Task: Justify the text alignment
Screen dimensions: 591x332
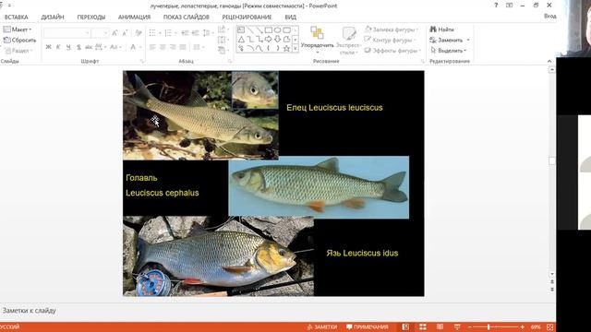Action: (183, 47)
